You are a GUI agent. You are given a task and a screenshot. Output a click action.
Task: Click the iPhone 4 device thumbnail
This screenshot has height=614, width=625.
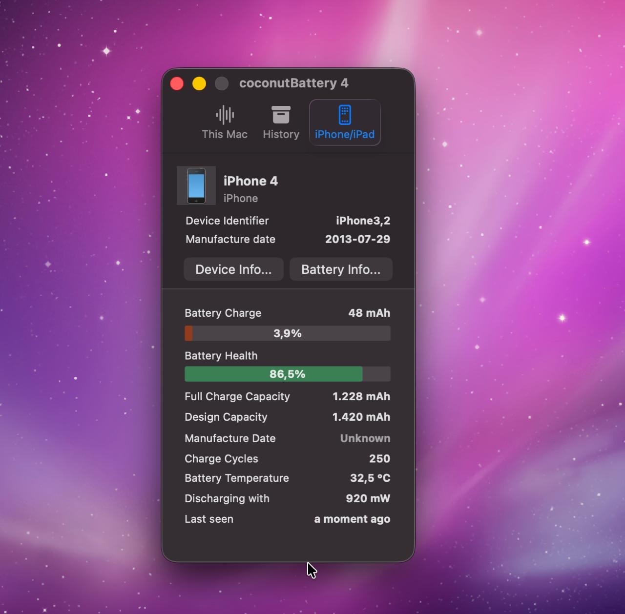196,185
